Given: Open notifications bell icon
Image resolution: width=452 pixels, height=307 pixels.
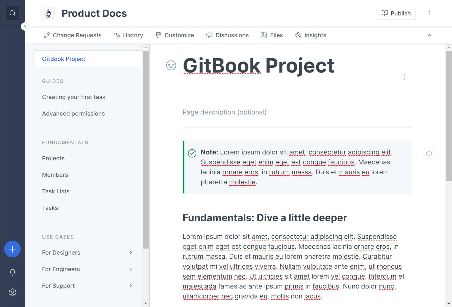Looking at the screenshot, I should [x=12, y=272].
